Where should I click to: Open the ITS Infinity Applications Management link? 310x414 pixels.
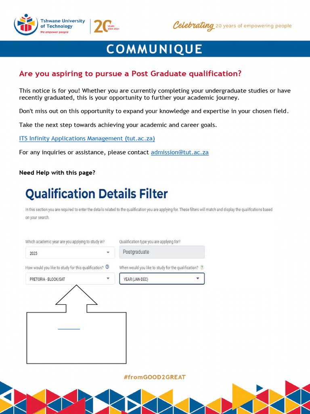[87, 138]
